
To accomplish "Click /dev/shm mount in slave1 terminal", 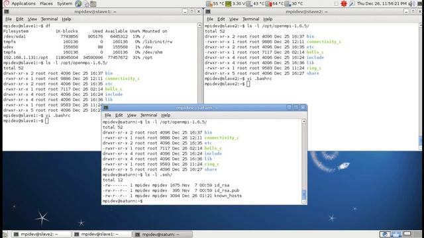I will pos(152,52).
